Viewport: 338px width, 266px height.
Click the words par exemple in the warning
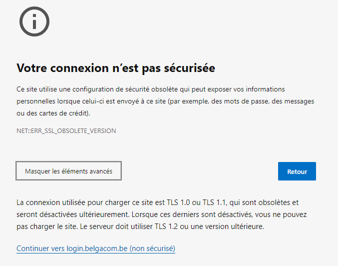point(185,101)
